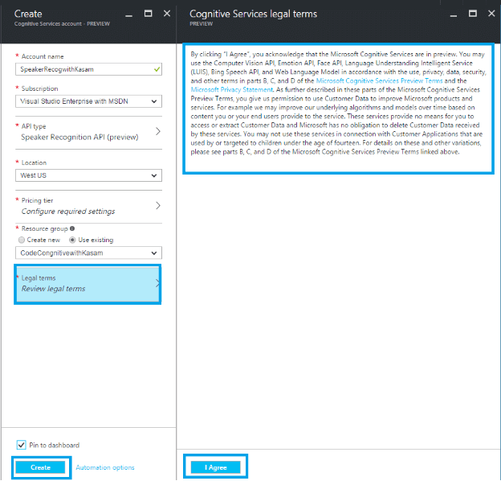501x481 pixels.
Task: Click the Account name input field
Action: point(84,70)
